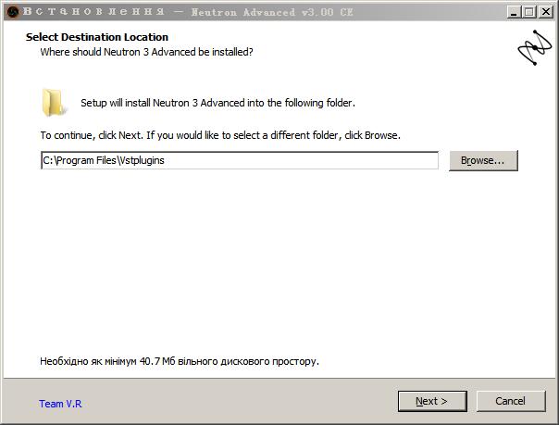Maximize the installer window
The image size is (559, 425).
[529, 12]
